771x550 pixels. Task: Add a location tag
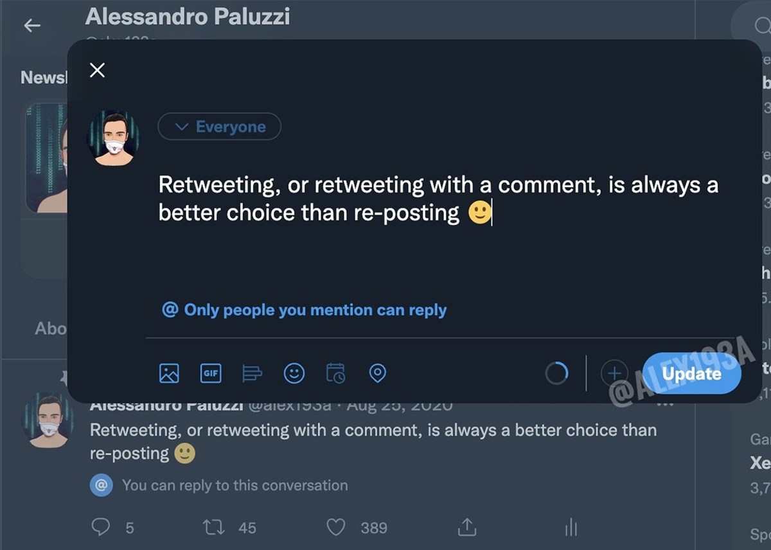[x=378, y=373]
